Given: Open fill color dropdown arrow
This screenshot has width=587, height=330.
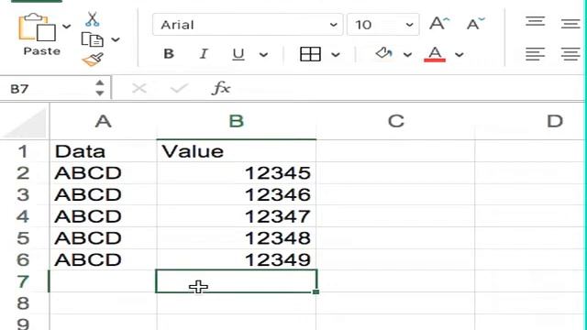Looking at the screenshot, I should [x=407, y=55].
